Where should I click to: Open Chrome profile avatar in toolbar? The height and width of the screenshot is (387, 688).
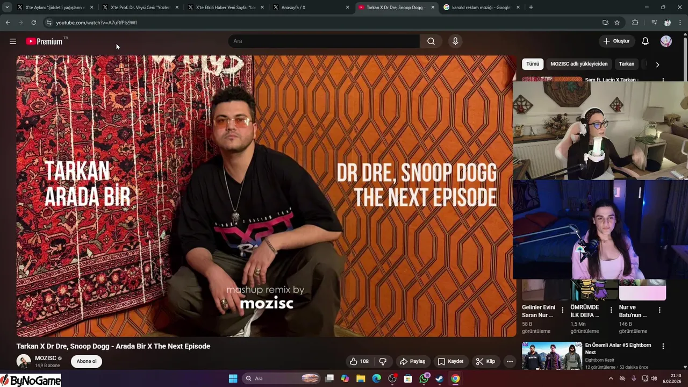click(667, 23)
